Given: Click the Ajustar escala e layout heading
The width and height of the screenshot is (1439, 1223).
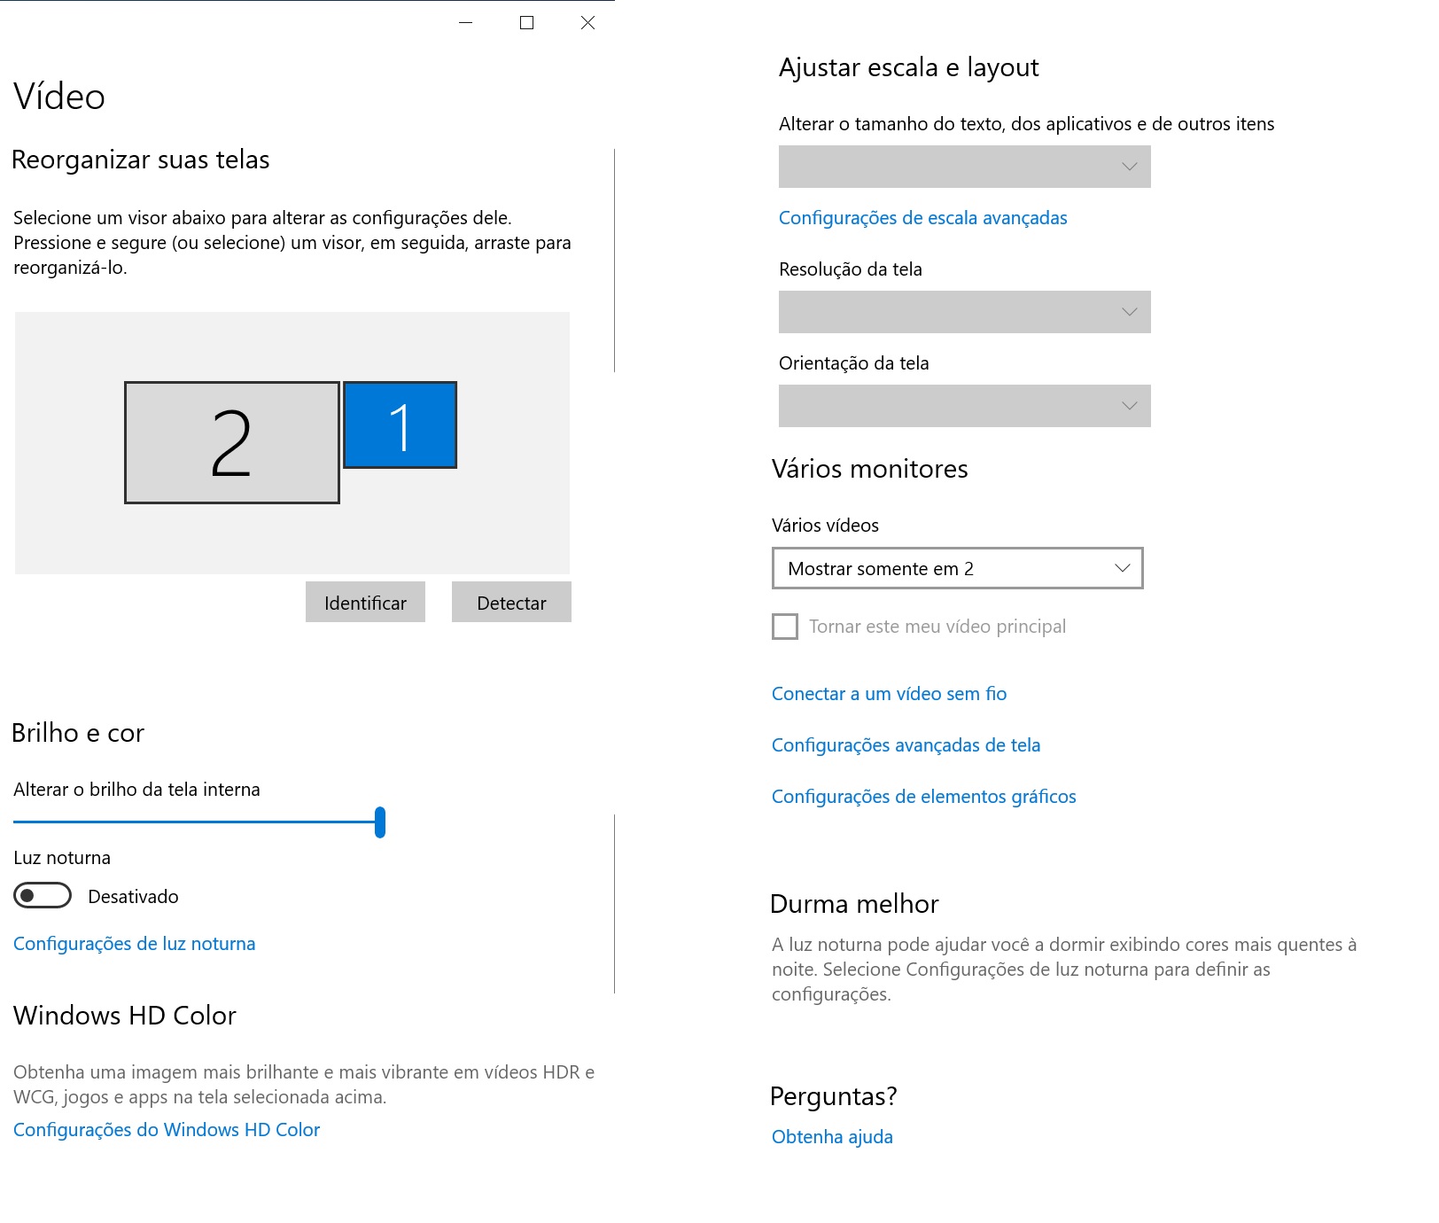Looking at the screenshot, I should click(x=908, y=67).
